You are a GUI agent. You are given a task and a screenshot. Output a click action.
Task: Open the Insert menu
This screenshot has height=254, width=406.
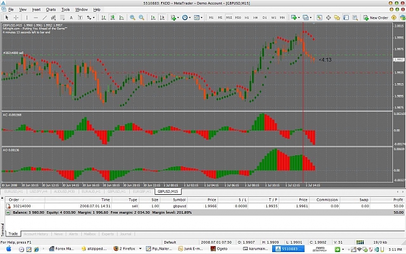click(x=36, y=10)
